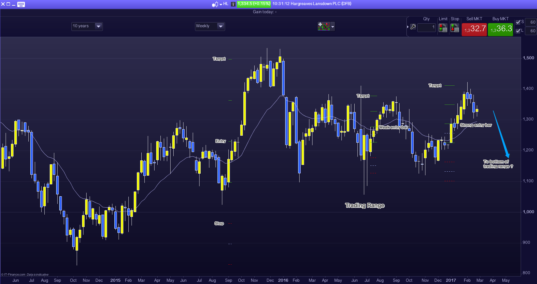
Task: Click the Qty input field
Action: click(x=426, y=28)
